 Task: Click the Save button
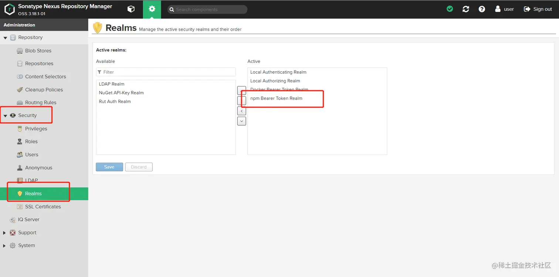pos(109,167)
